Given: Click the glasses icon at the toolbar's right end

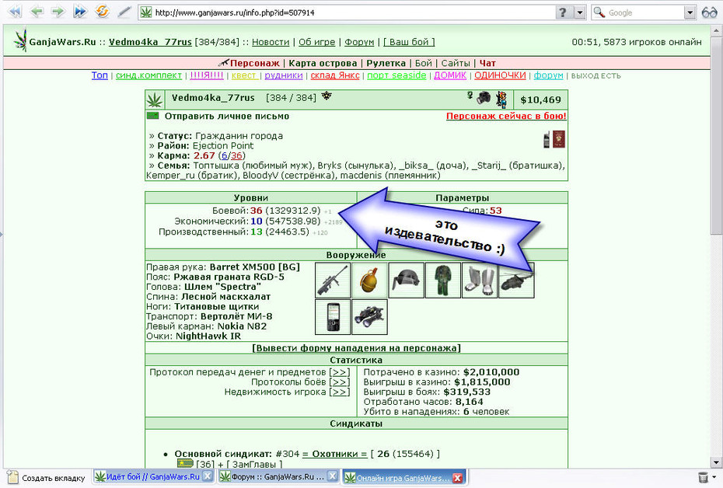Looking at the screenshot, I should coord(709,12).
